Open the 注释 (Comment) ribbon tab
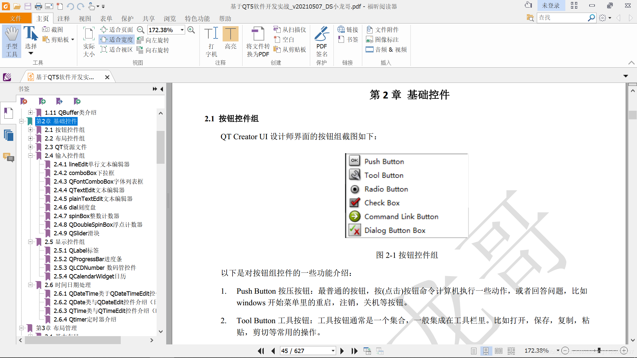Image resolution: width=637 pixels, height=358 pixels. coord(63,19)
